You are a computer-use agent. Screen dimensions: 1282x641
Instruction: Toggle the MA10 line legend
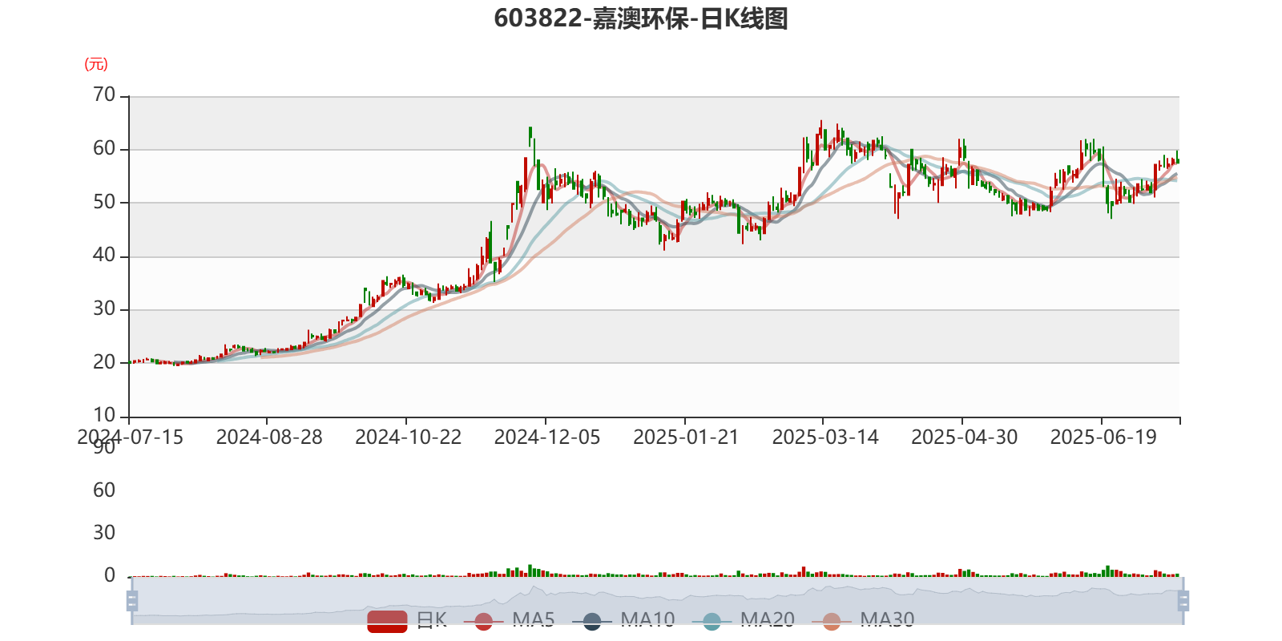pyautogui.click(x=623, y=620)
